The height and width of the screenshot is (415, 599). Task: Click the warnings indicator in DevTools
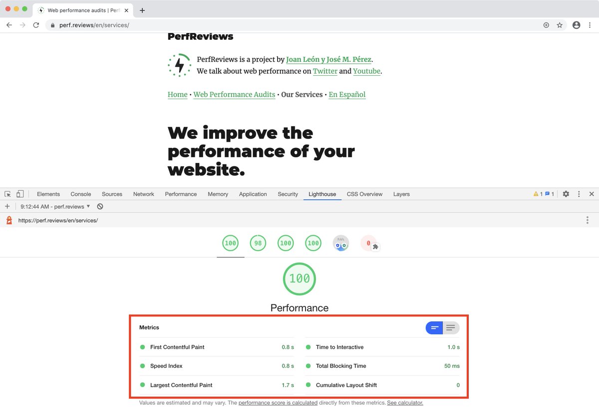538,194
